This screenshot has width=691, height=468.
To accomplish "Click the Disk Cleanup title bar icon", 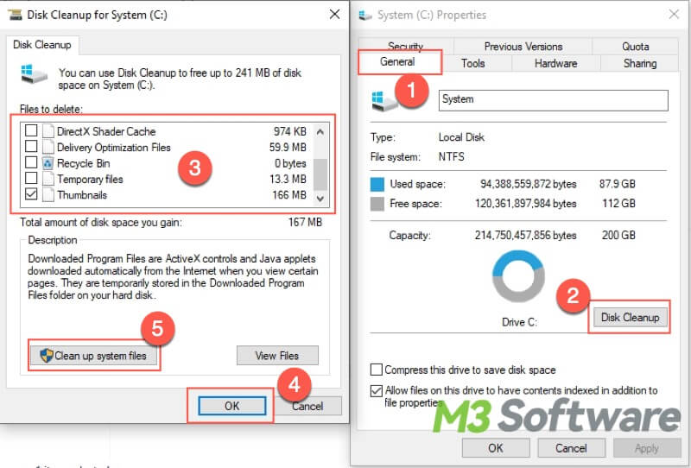I will [x=15, y=15].
